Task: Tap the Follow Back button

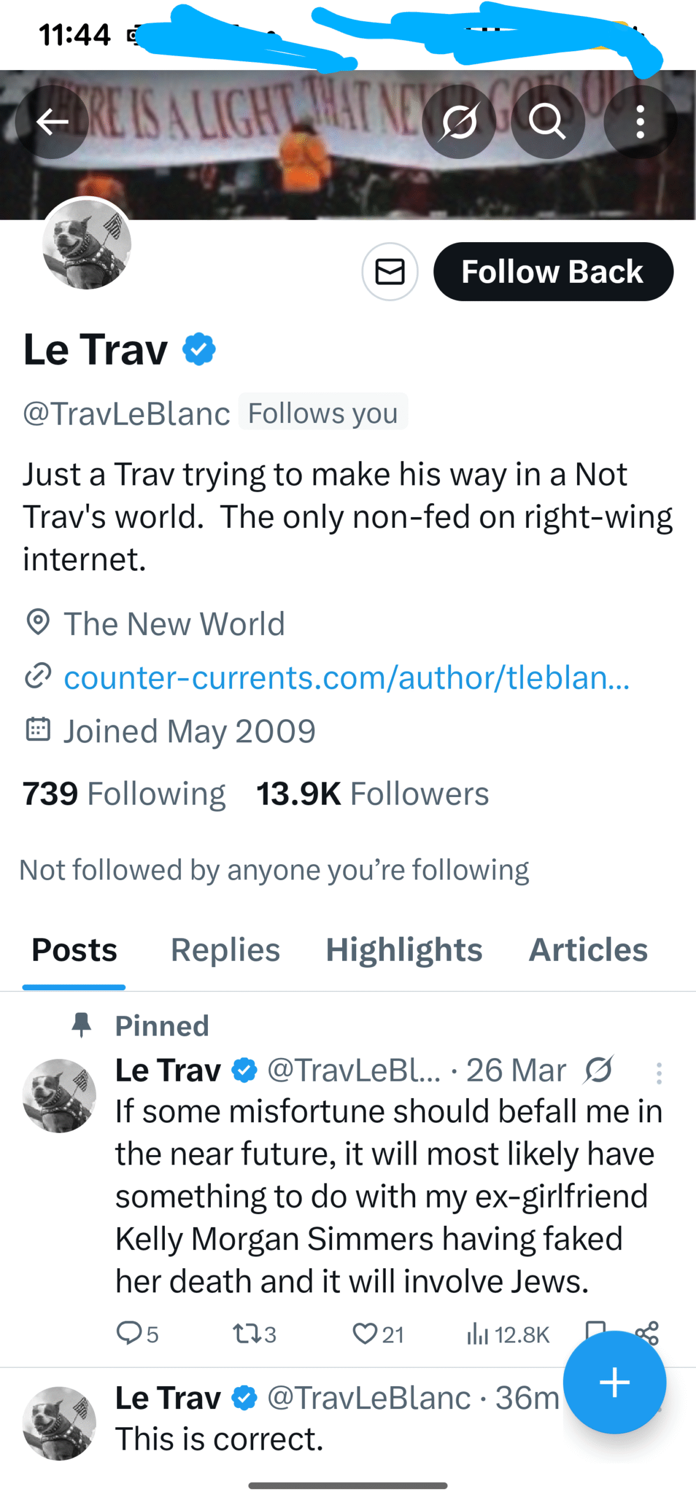Action: (x=553, y=272)
